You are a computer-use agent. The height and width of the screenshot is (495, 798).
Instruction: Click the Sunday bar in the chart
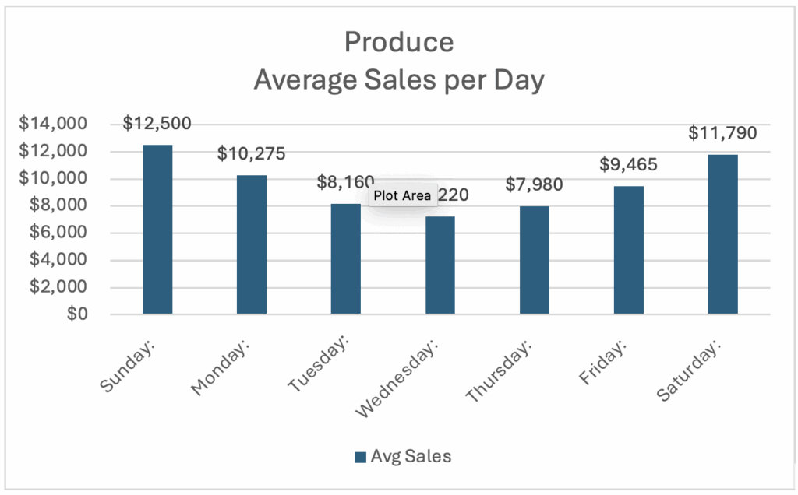pyautogui.click(x=157, y=230)
